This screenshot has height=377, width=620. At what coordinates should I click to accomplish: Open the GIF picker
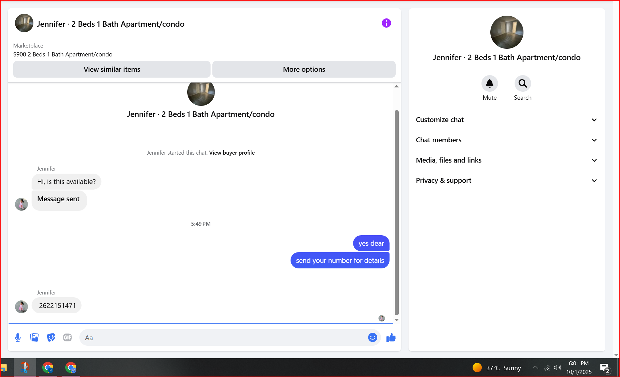point(67,338)
